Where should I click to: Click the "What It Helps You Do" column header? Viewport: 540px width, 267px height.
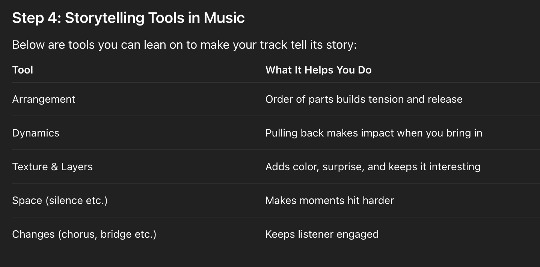coord(318,70)
